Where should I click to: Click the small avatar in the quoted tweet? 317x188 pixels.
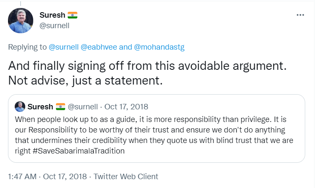click(x=20, y=106)
